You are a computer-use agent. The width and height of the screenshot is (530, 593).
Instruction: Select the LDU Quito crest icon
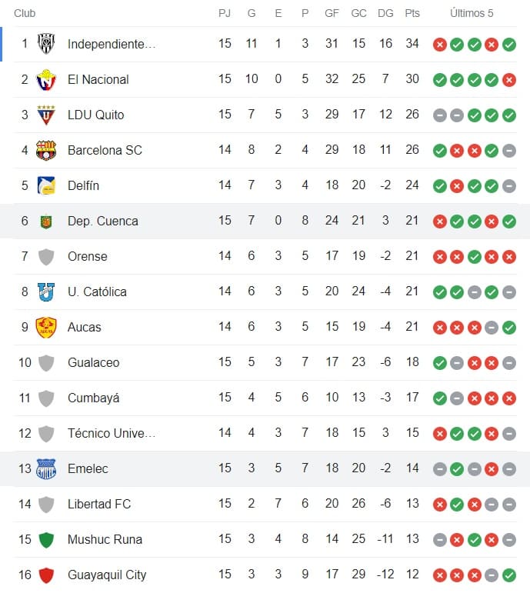46,115
